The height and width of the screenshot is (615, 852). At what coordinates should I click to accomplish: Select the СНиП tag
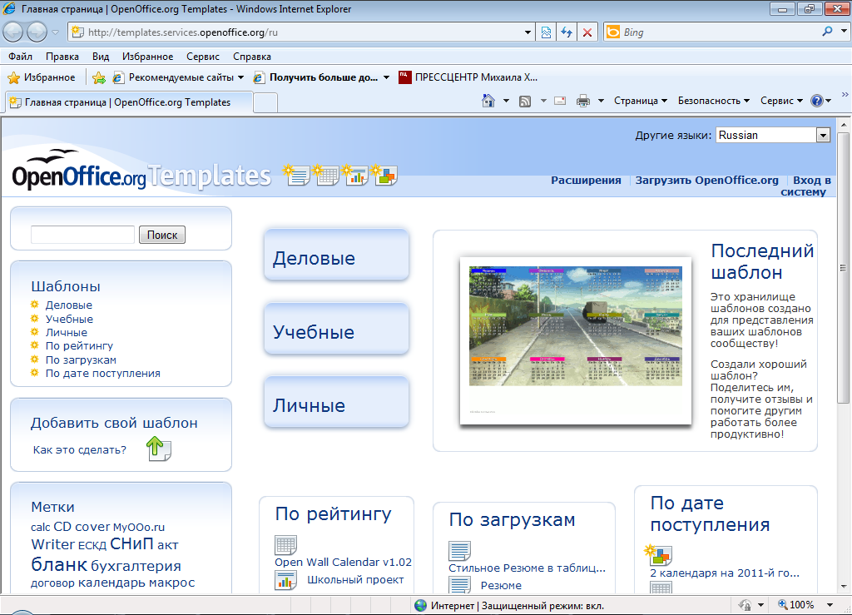pyautogui.click(x=131, y=543)
